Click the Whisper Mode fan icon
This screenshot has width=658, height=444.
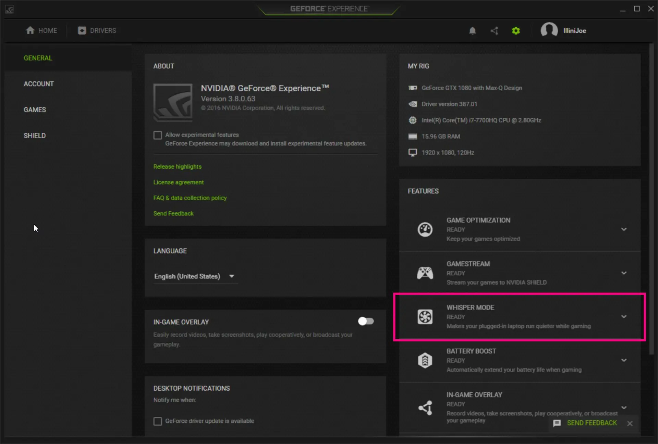click(425, 317)
